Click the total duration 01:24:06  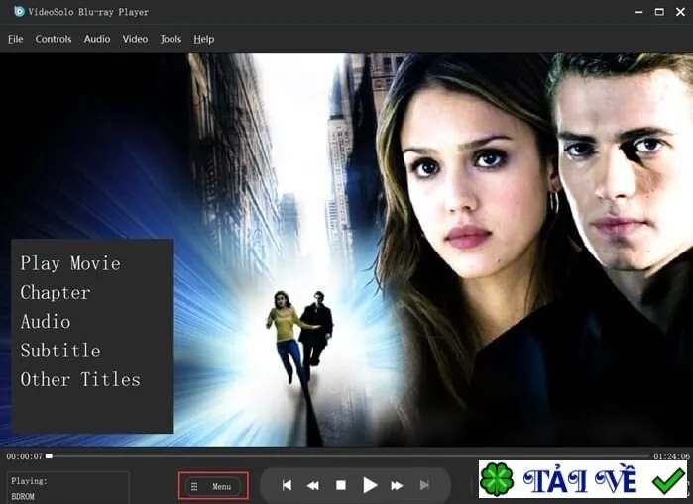coord(672,456)
